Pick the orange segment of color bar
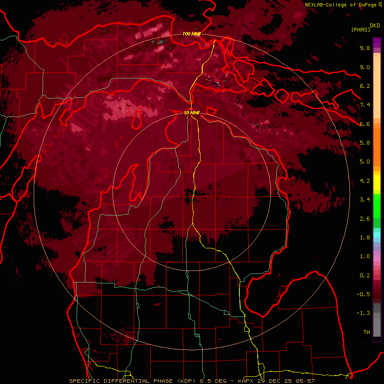384x384 pixels. coord(377,147)
